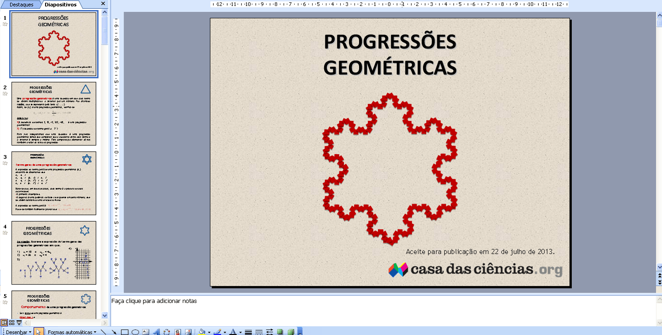Open 3-D Style options

[291, 332]
